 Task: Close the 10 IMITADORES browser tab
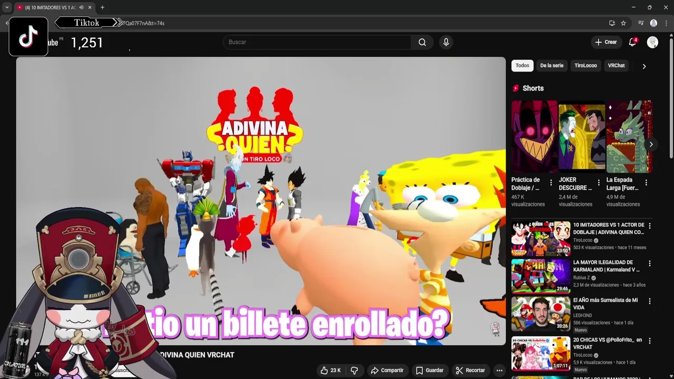[90, 7]
